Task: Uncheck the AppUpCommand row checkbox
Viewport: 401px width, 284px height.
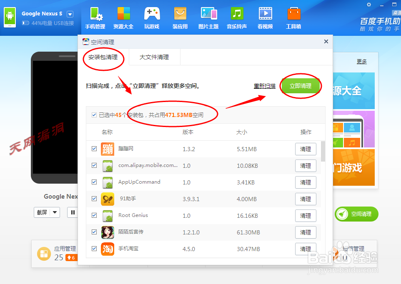Action: click(x=94, y=182)
